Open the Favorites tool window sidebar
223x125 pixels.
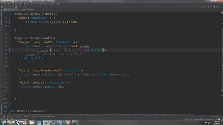pyautogui.click(x=1, y=109)
